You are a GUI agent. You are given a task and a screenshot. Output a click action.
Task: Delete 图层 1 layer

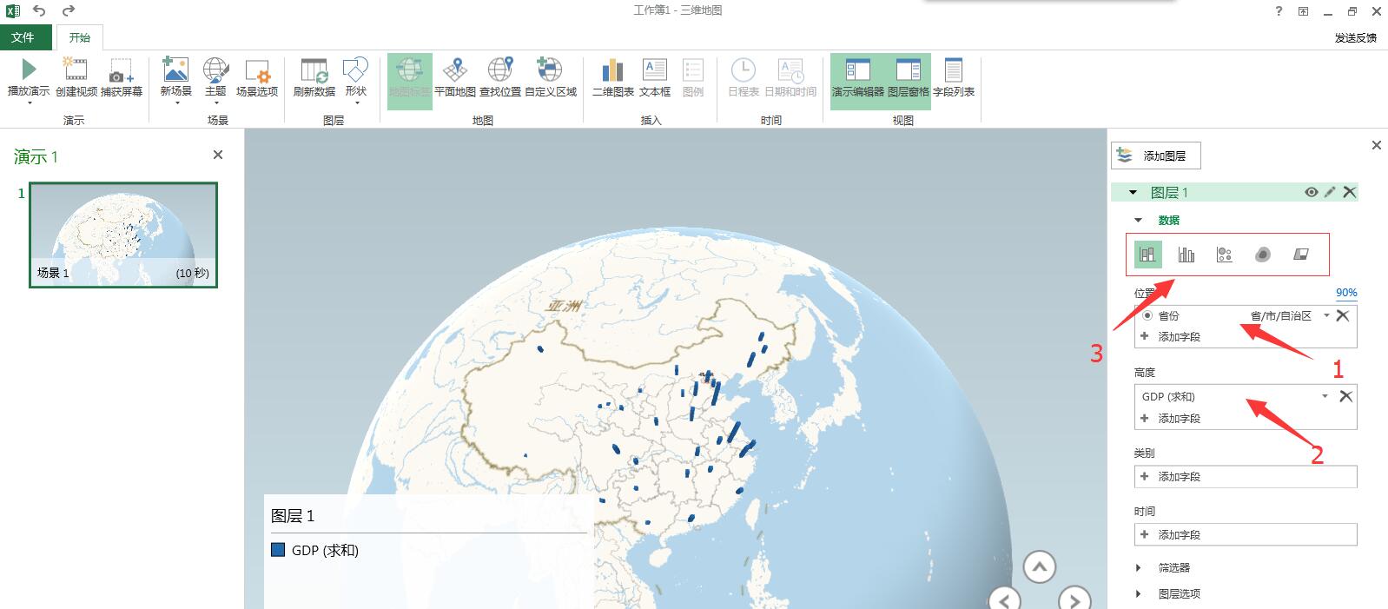(1349, 192)
